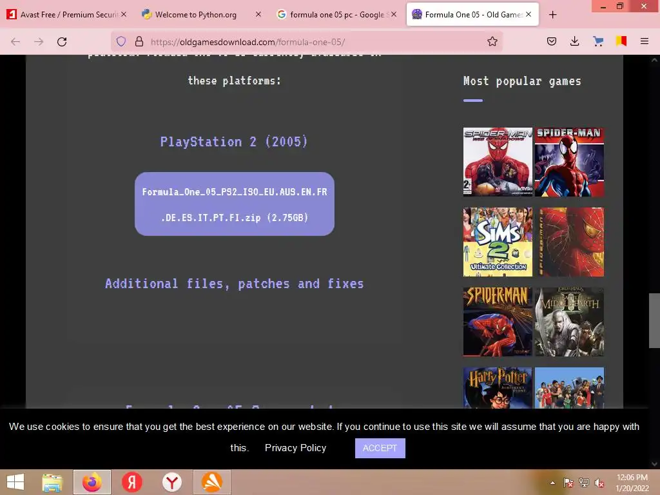The width and height of the screenshot is (660, 495).
Task: Open Battle for Middle-earth II thumbnail
Action: tap(569, 322)
